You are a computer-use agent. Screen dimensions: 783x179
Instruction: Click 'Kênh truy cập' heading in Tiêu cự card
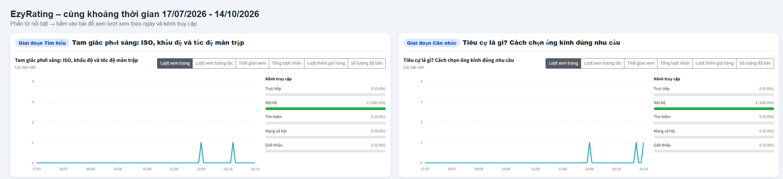click(667, 79)
